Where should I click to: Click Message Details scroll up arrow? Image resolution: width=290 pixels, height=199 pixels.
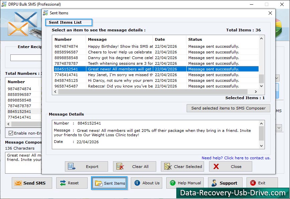261,124
